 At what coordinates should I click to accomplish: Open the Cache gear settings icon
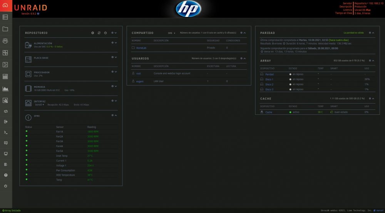370,99
